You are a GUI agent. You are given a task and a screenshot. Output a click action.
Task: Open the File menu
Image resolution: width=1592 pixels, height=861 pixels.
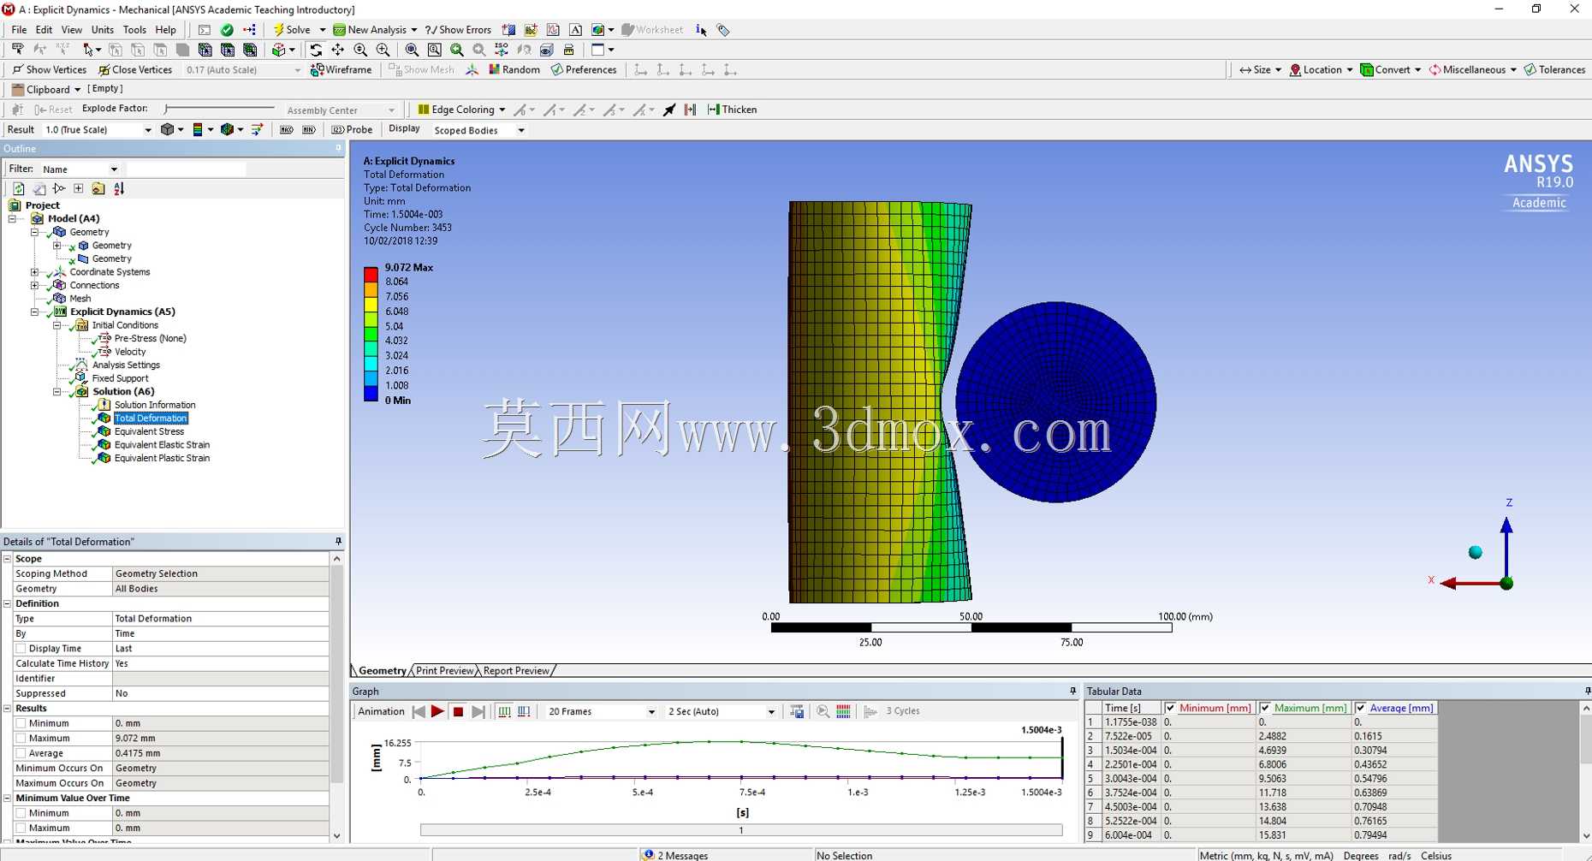[19, 30]
